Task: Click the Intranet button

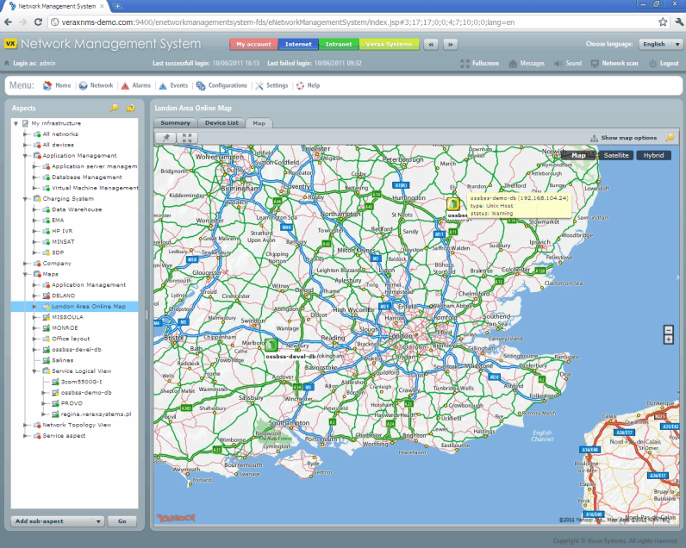Action: tap(339, 44)
